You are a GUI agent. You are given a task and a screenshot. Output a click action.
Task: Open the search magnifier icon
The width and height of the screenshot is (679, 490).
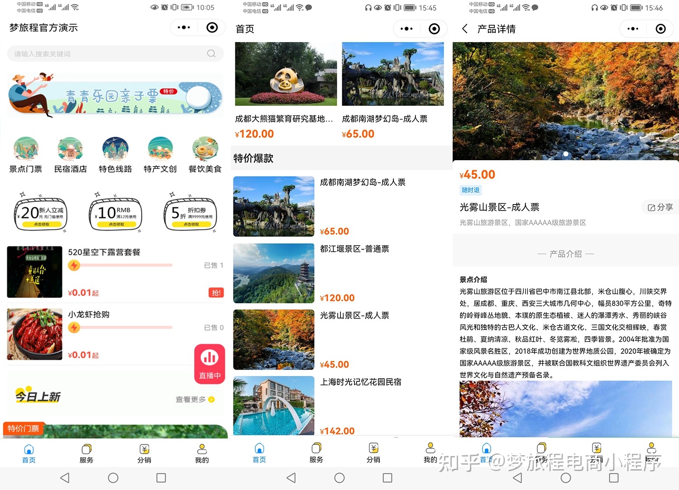pos(211,53)
